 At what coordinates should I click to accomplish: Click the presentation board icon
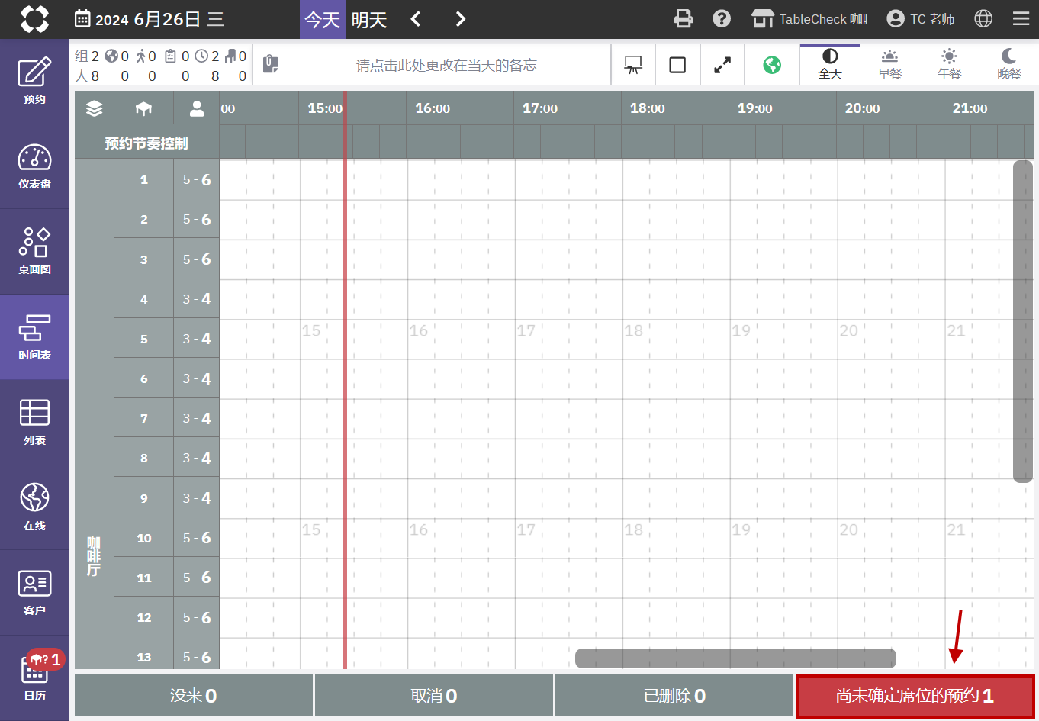click(x=633, y=65)
